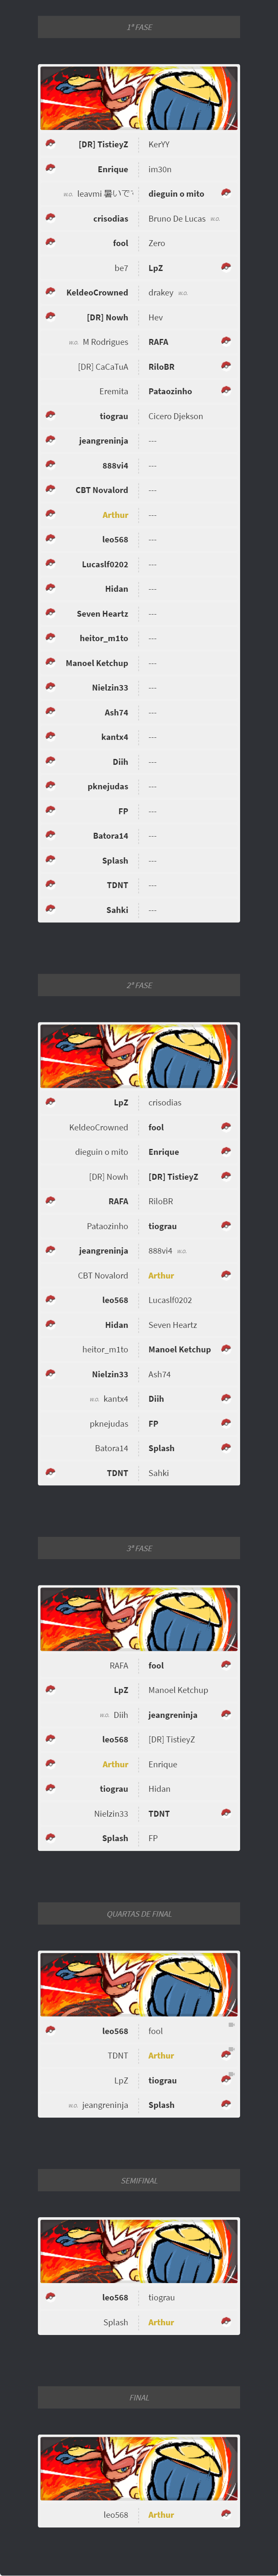Click the banner image atop the 1ª Fase bracket
Screen dimensions: 278x2576
(139, 98)
